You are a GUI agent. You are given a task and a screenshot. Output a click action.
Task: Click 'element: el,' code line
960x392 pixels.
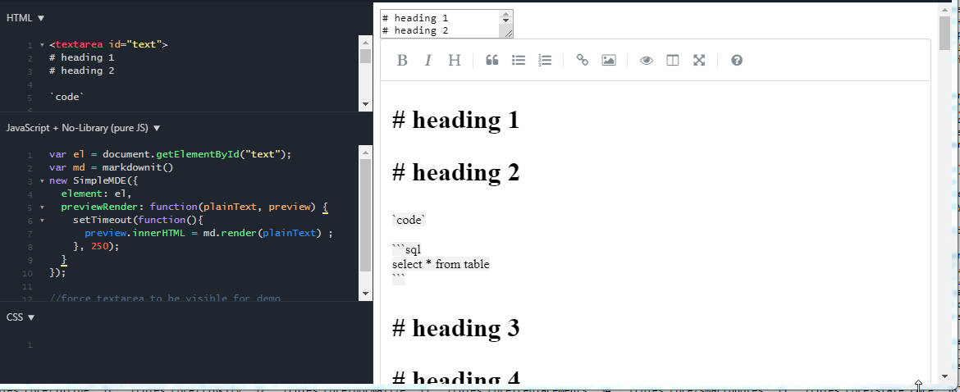coord(96,194)
